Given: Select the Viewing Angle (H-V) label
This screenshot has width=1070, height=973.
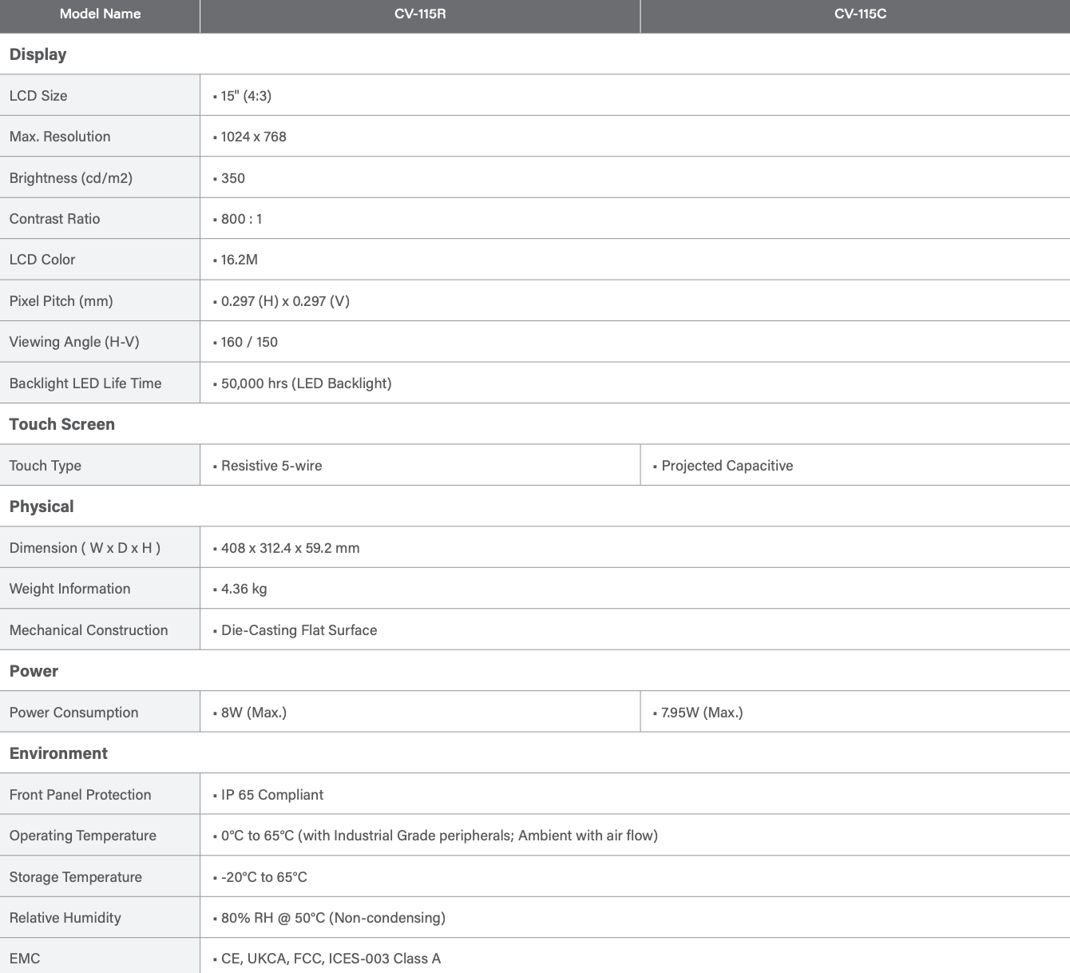Looking at the screenshot, I should [x=74, y=342].
